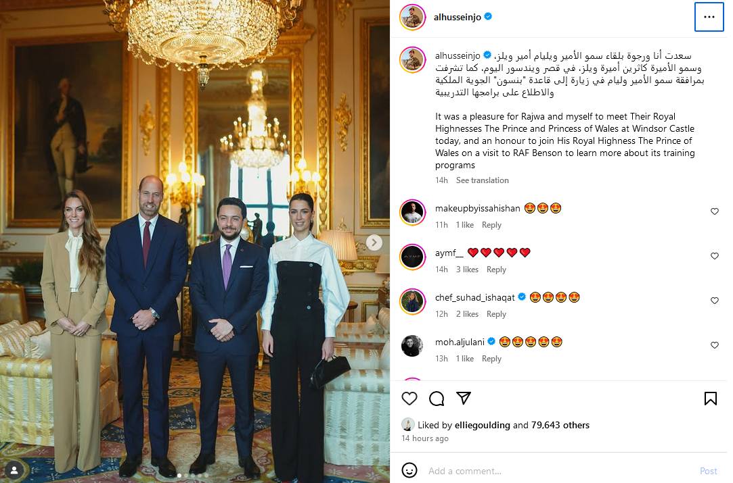Image resolution: width=733 pixels, height=483 pixels.
Task: Share post using paper plane icon
Action: pyautogui.click(x=463, y=398)
